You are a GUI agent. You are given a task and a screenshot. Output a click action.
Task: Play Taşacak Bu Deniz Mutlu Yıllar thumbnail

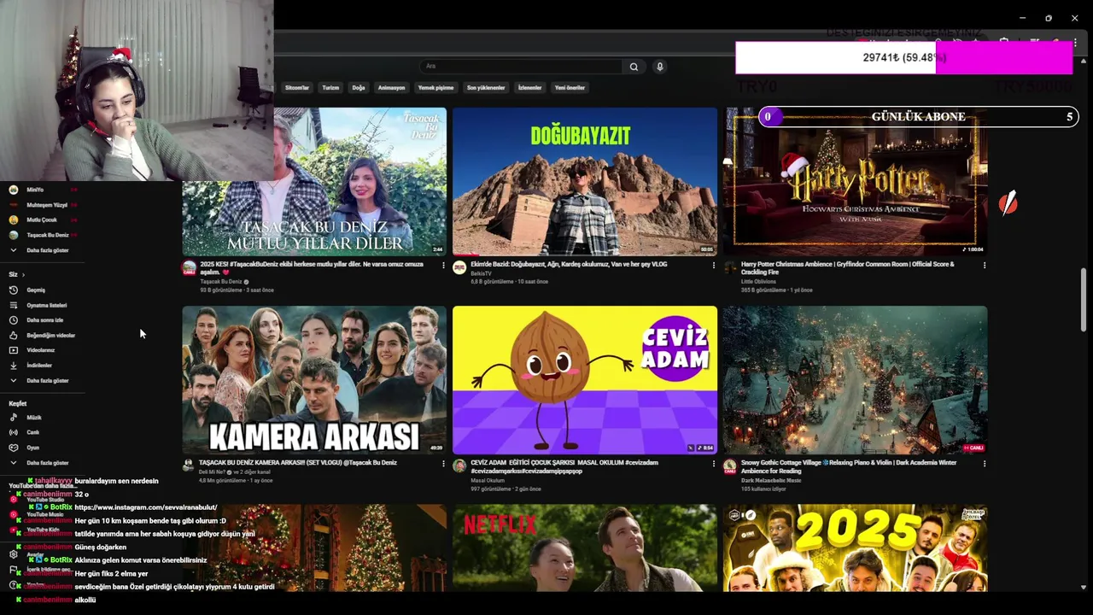[x=314, y=181]
